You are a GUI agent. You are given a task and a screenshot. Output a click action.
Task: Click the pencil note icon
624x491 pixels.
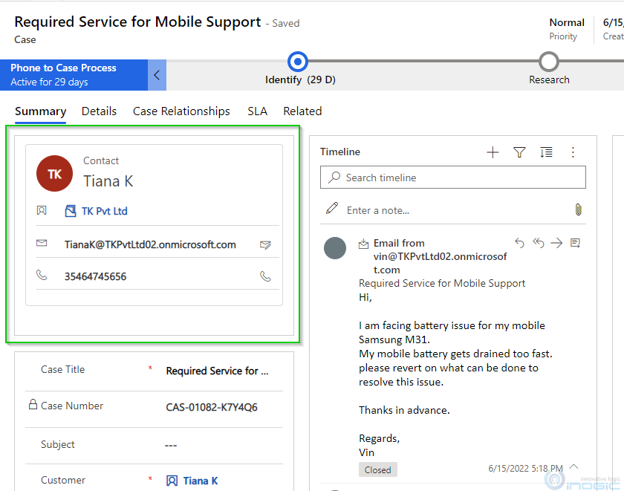pyautogui.click(x=332, y=208)
